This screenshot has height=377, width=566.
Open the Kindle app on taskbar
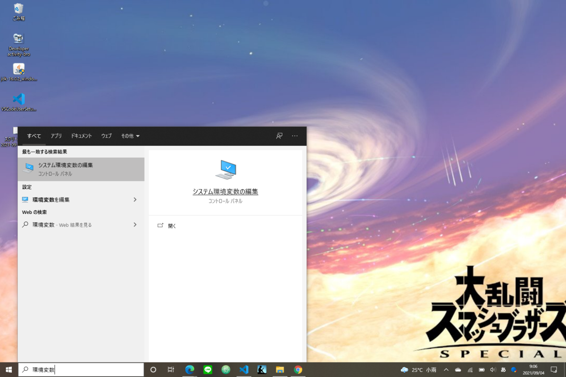262,370
